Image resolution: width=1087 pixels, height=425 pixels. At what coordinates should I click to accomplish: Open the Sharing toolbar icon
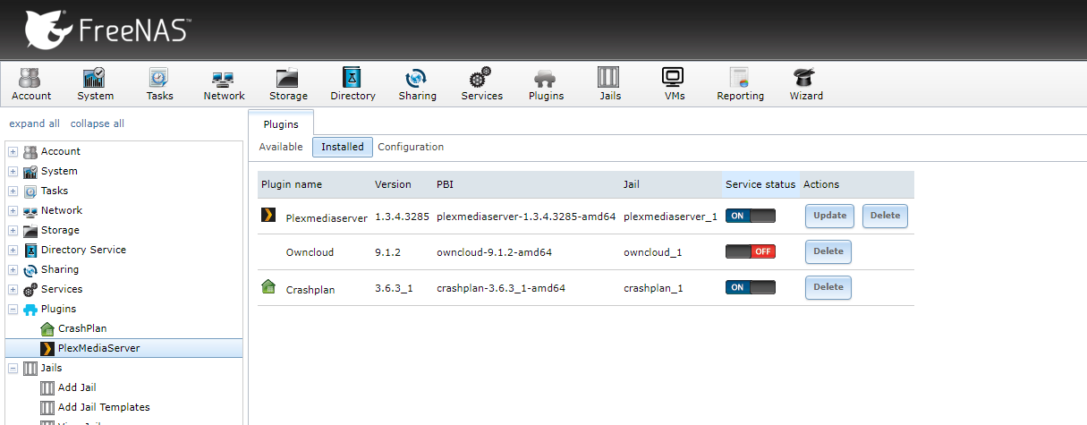click(x=417, y=85)
